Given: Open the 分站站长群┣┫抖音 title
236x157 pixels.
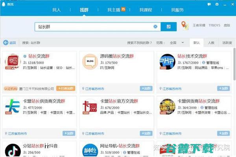Looking at the screenshot, I should pyautogui.click(x=40, y=146).
